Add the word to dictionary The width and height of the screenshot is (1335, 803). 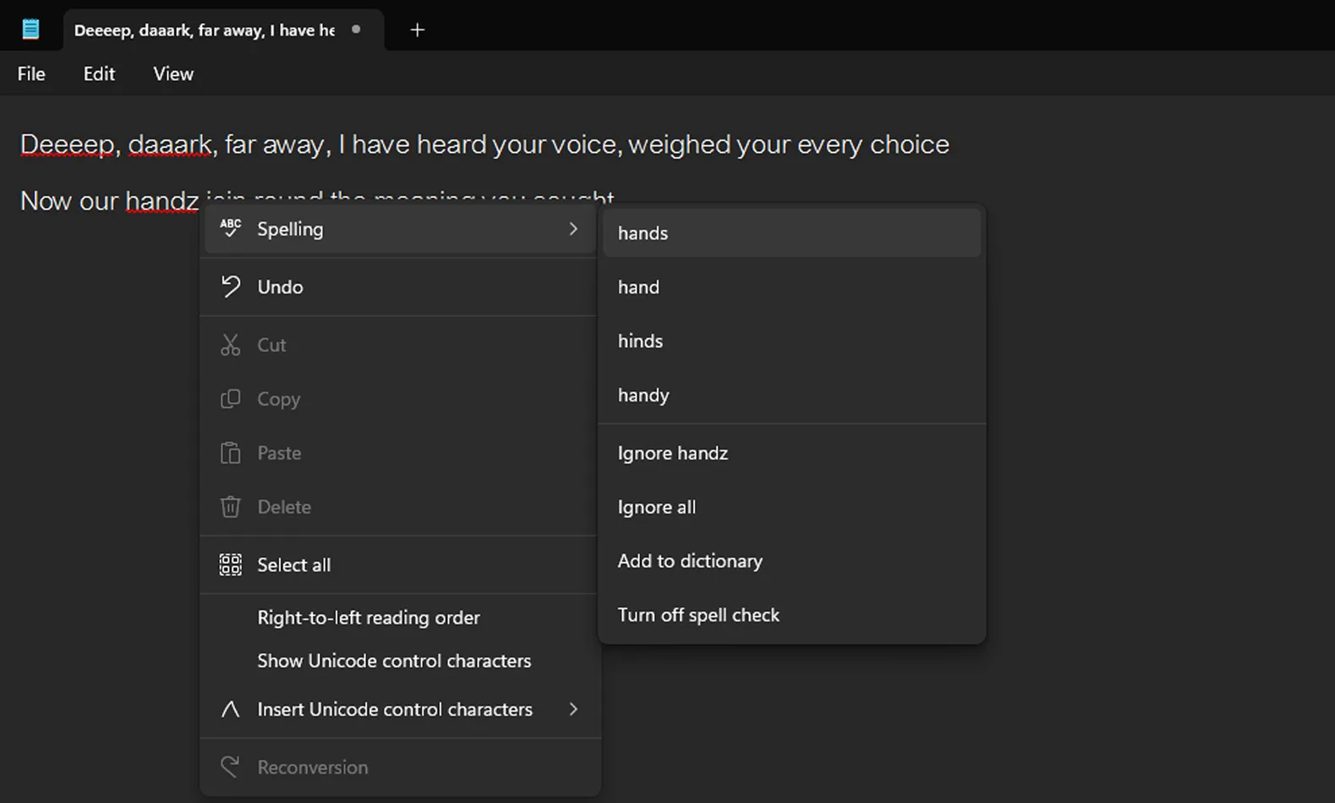click(690, 561)
